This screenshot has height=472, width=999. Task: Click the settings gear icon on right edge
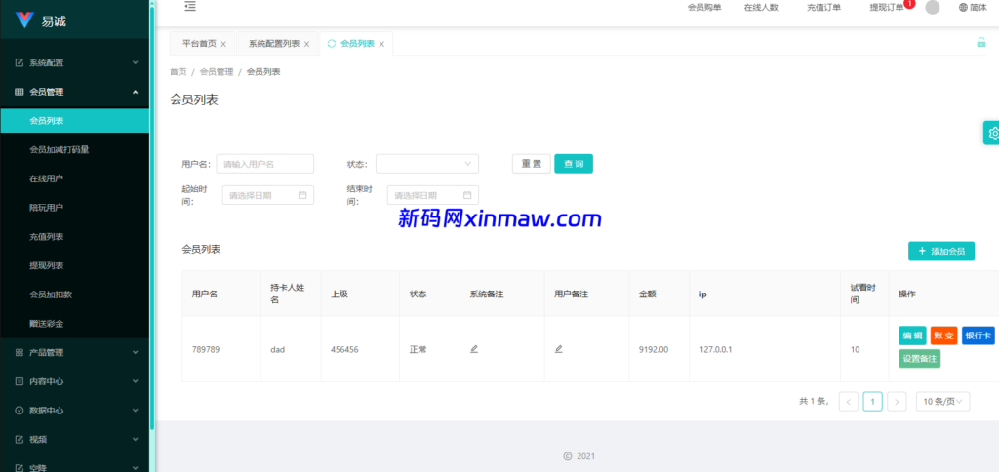pyautogui.click(x=993, y=134)
